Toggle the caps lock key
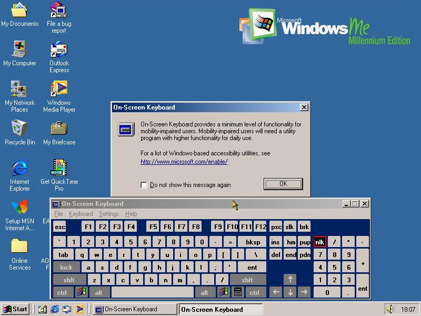The width and height of the screenshot is (421, 316). [66, 268]
